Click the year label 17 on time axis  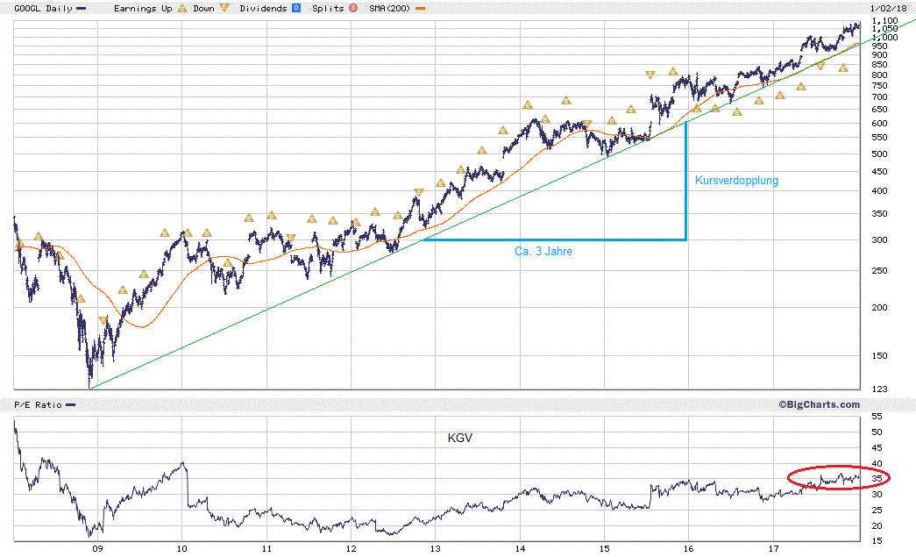click(x=773, y=548)
